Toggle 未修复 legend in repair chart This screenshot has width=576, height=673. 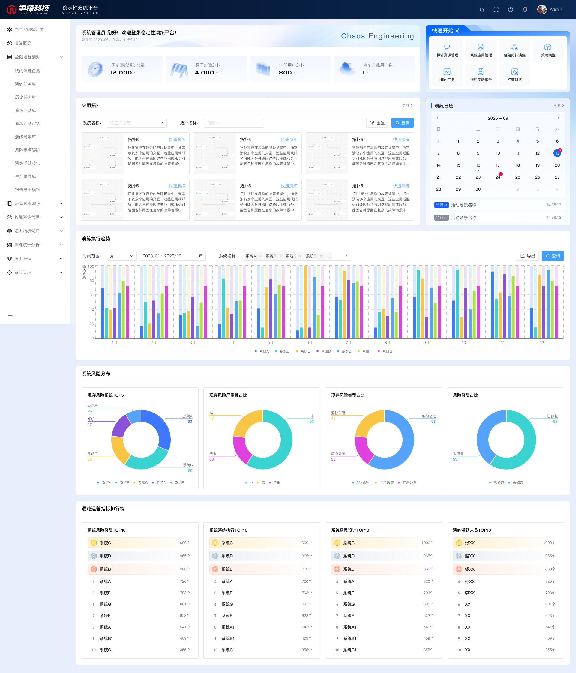coord(516,483)
